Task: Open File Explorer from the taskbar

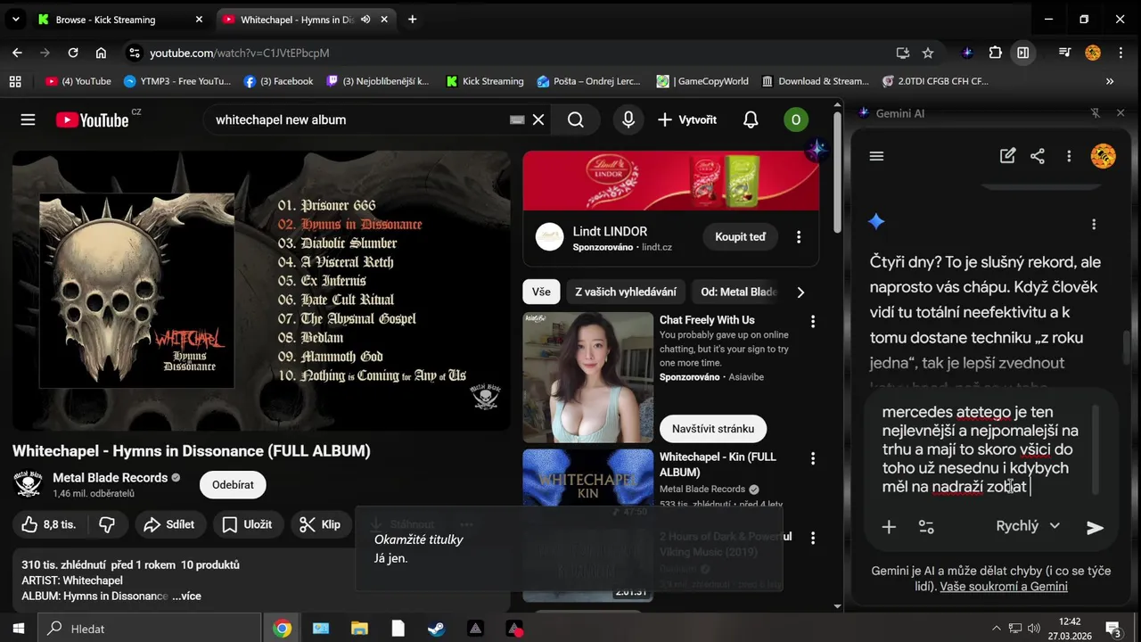Action: tap(359, 629)
